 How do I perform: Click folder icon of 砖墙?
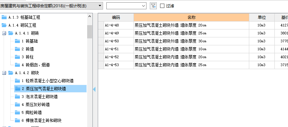coord(17,49)
